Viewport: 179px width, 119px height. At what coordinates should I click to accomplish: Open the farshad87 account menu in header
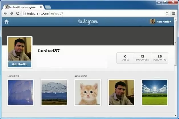164,22
